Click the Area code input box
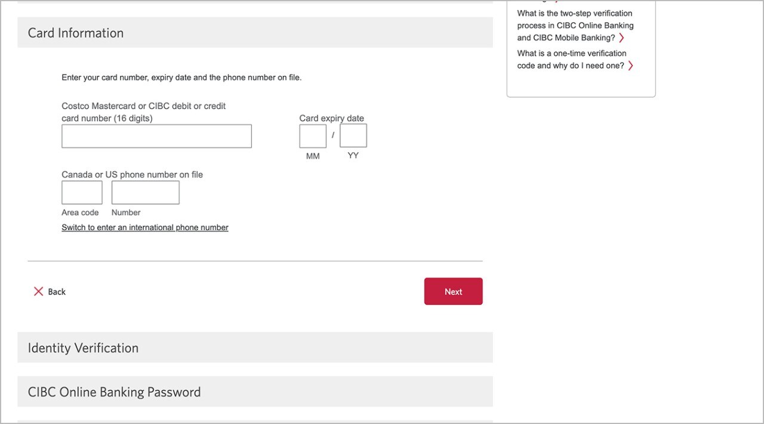 (x=82, y=193)
